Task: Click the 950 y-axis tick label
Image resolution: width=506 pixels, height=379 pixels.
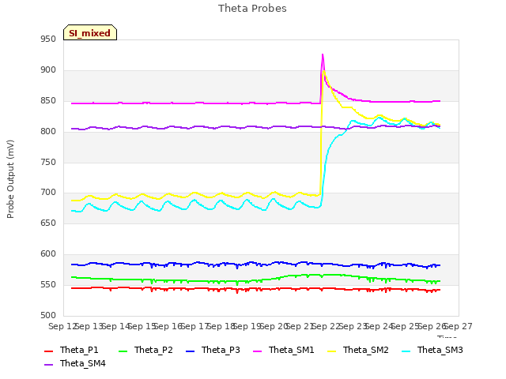Action: click(x=48, y=39)
